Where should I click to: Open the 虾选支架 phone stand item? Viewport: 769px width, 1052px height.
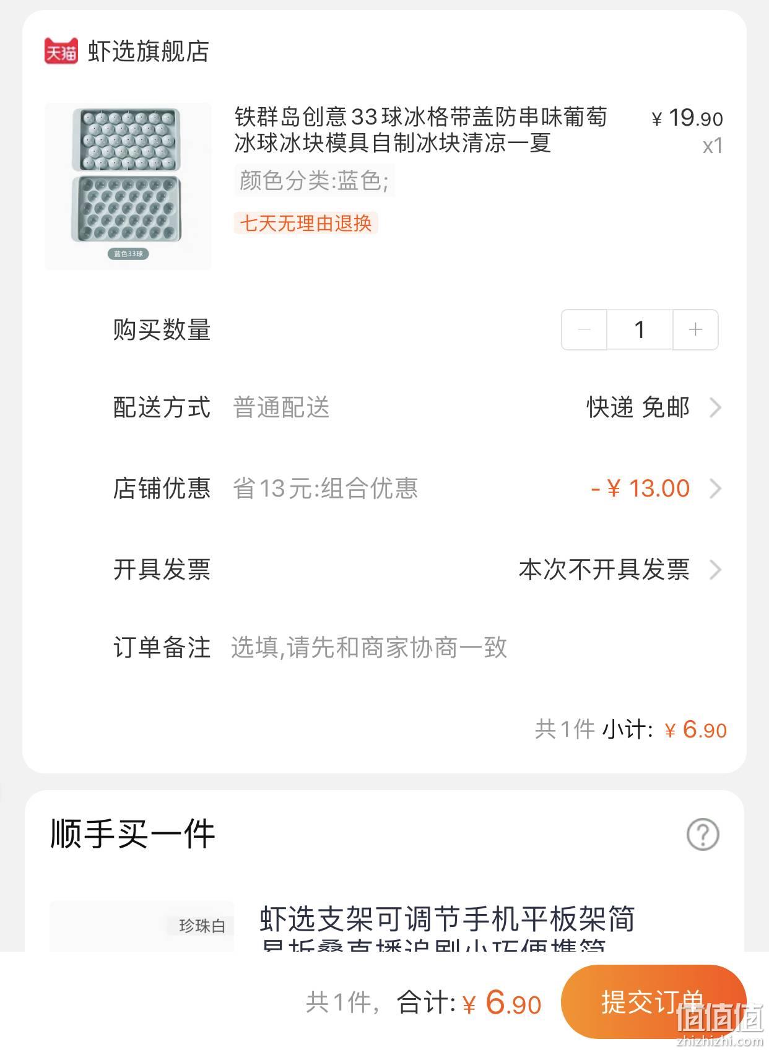click(447, 927)
